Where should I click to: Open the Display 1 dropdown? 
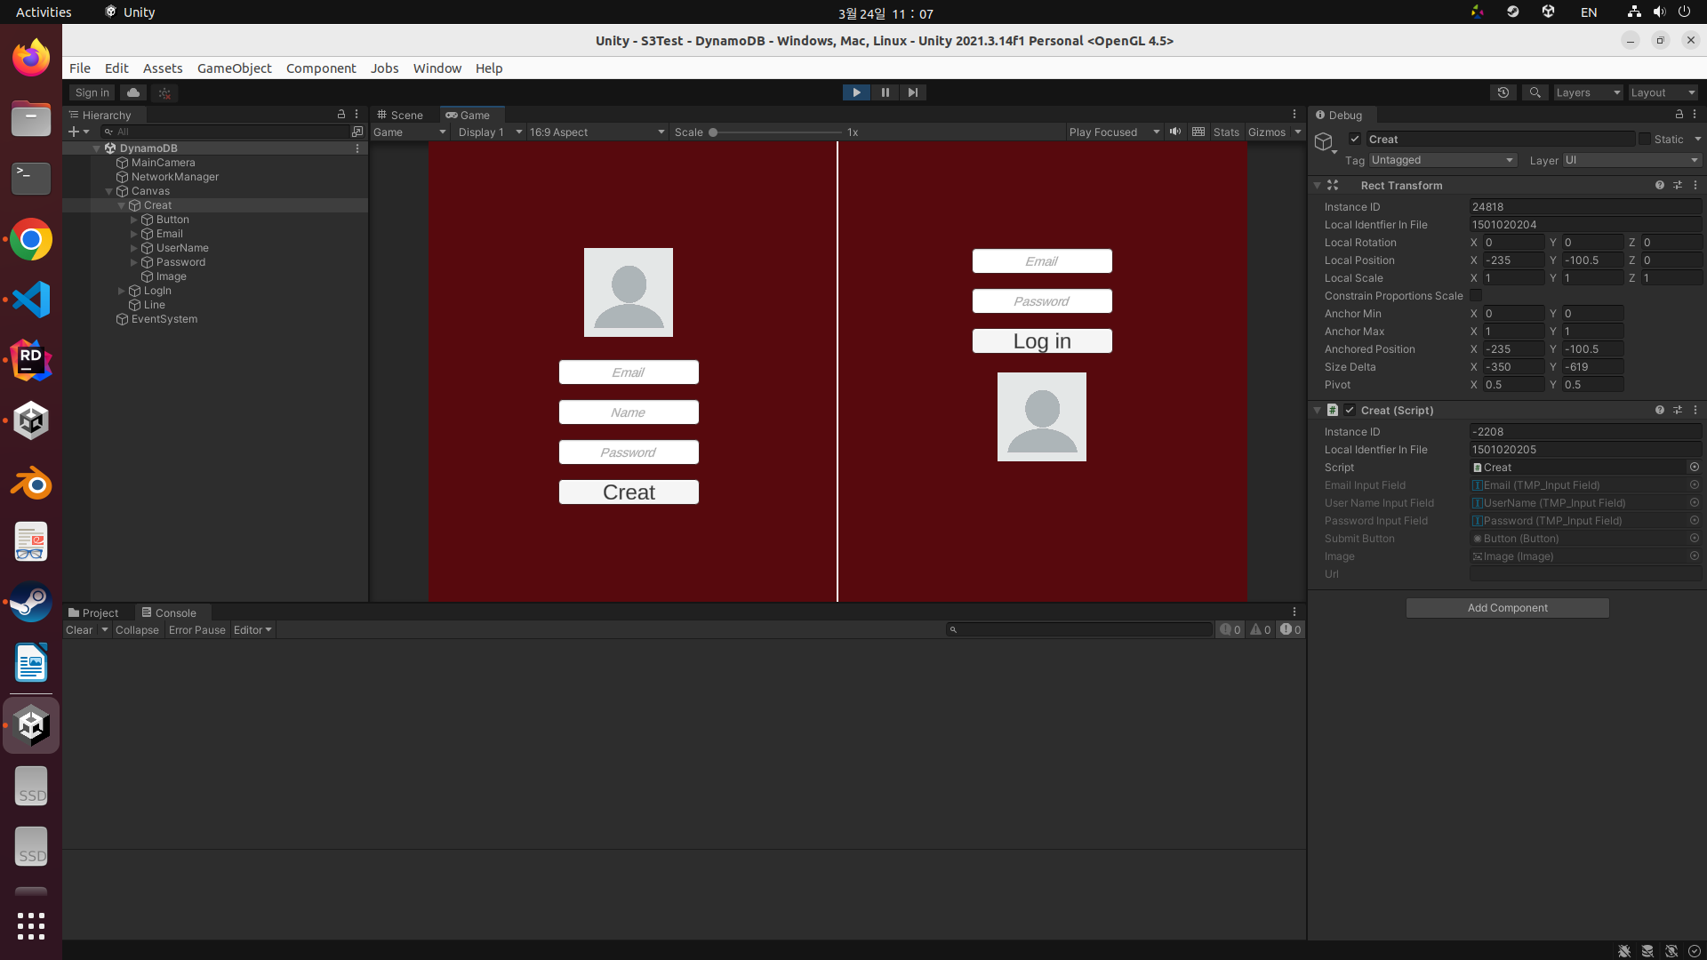(489, 132)
